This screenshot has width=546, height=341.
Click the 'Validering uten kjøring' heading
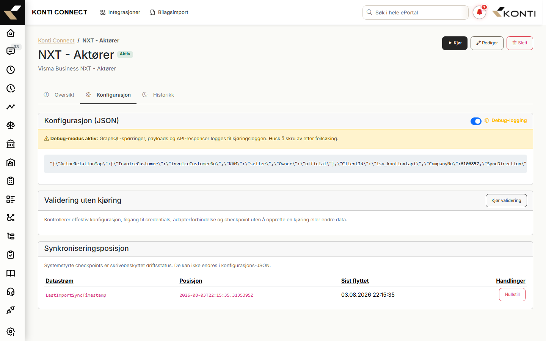(83, 200)
